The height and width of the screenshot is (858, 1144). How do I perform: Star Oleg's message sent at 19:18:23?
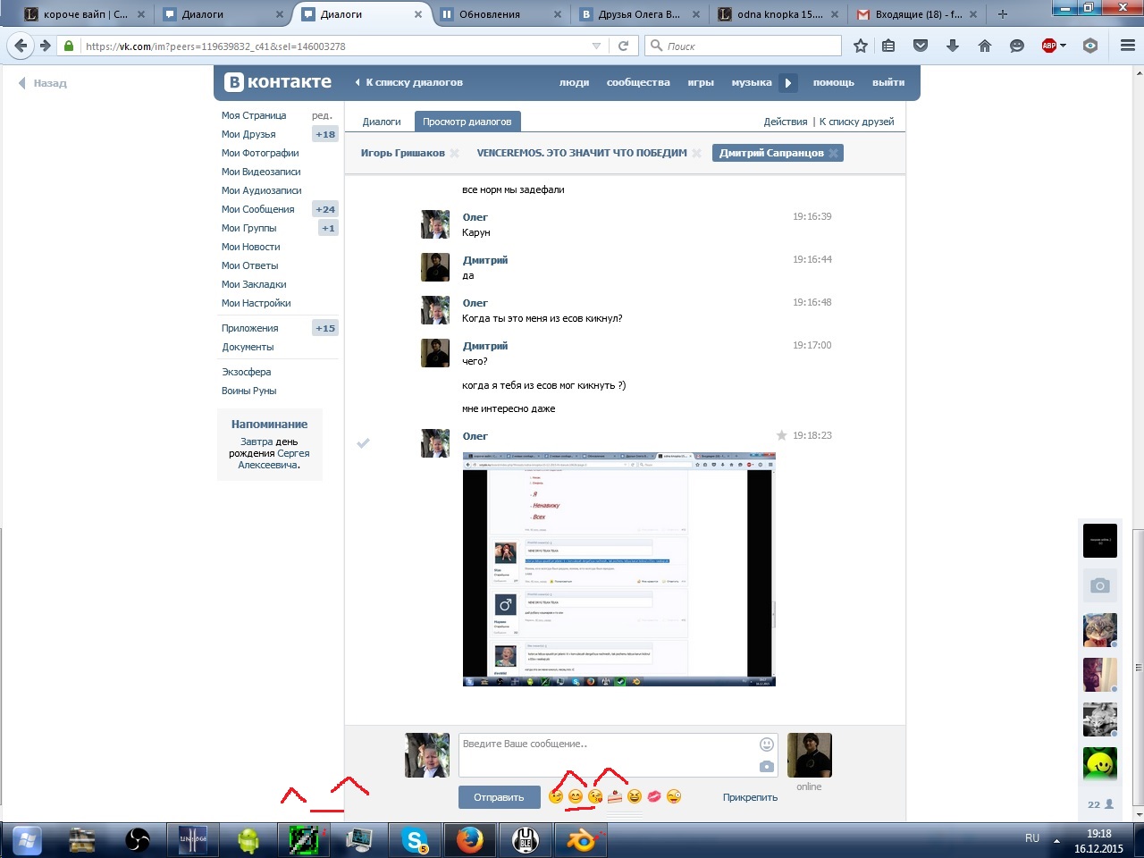click(781, 435)
